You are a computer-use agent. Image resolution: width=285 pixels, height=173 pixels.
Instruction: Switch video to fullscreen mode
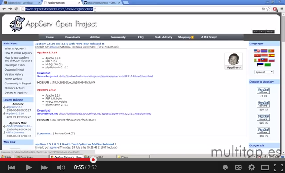(278, 167)
